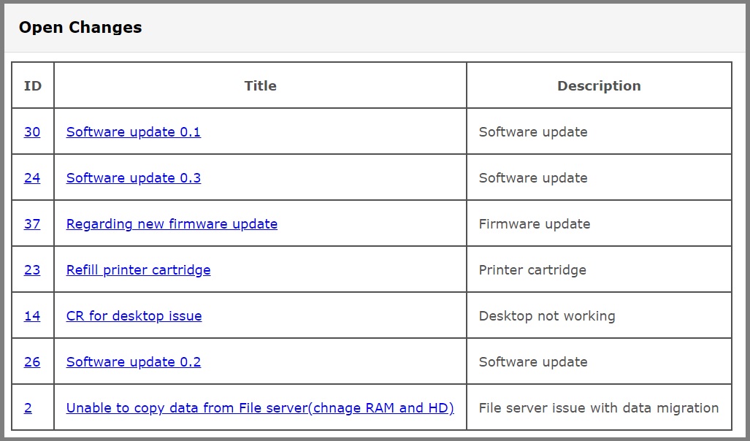Open the CR for desktop issue link

pyautogui.click(x=134, y=315)
